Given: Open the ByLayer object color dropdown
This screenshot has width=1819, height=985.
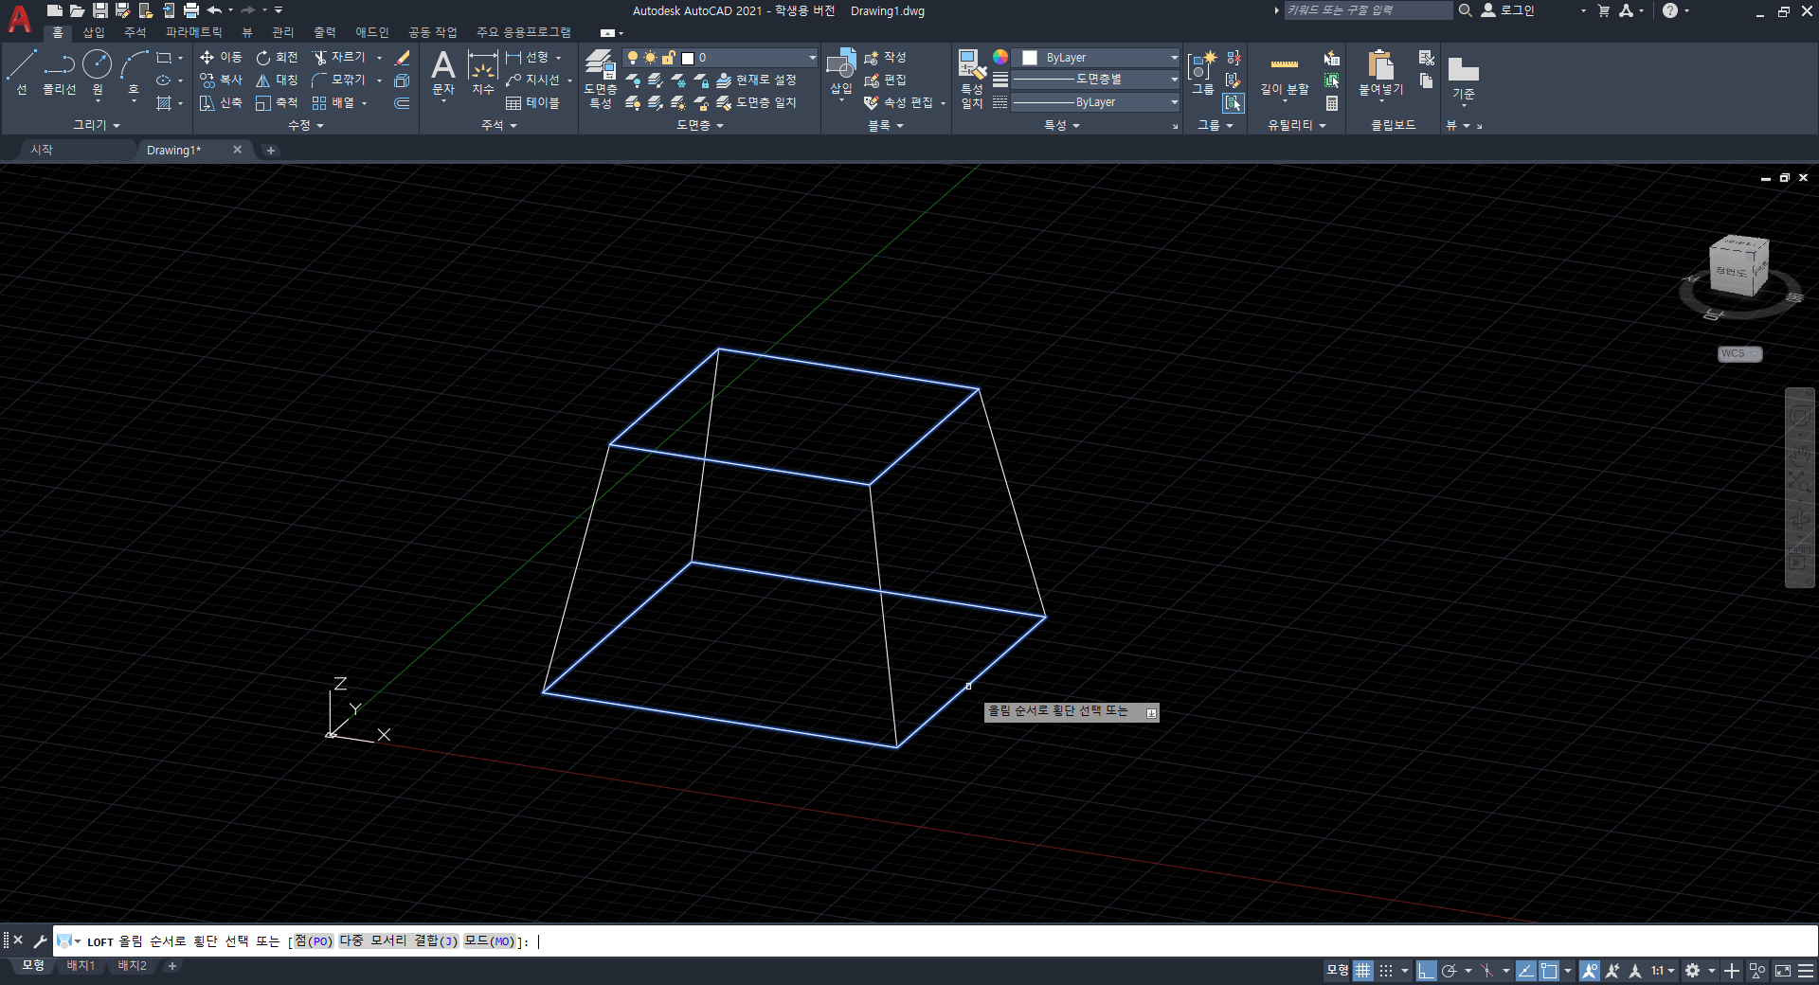Looking at the screenshot, I should pos(1095,58).
